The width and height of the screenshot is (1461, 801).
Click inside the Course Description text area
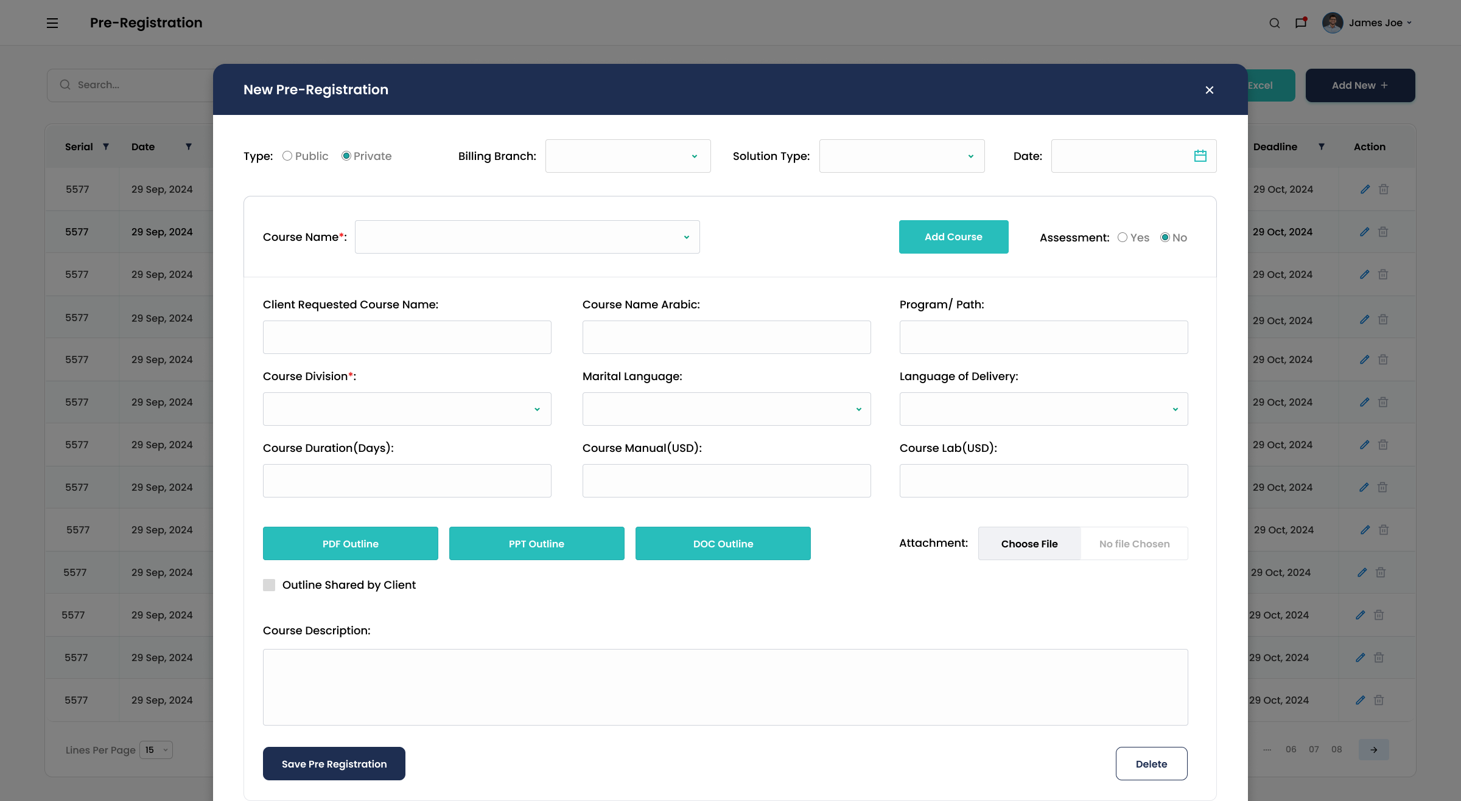724,687
